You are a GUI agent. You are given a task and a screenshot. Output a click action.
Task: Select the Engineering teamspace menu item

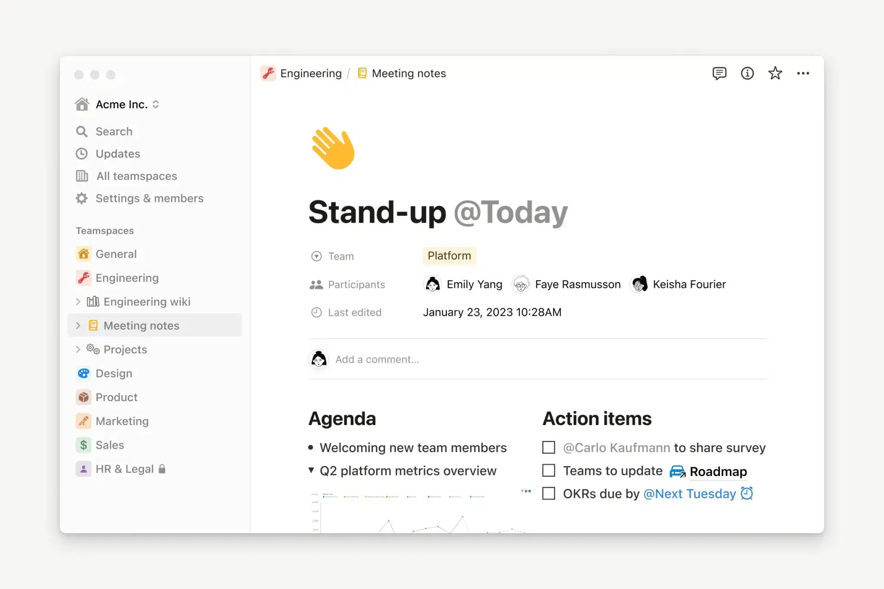(x=127, y=277)
